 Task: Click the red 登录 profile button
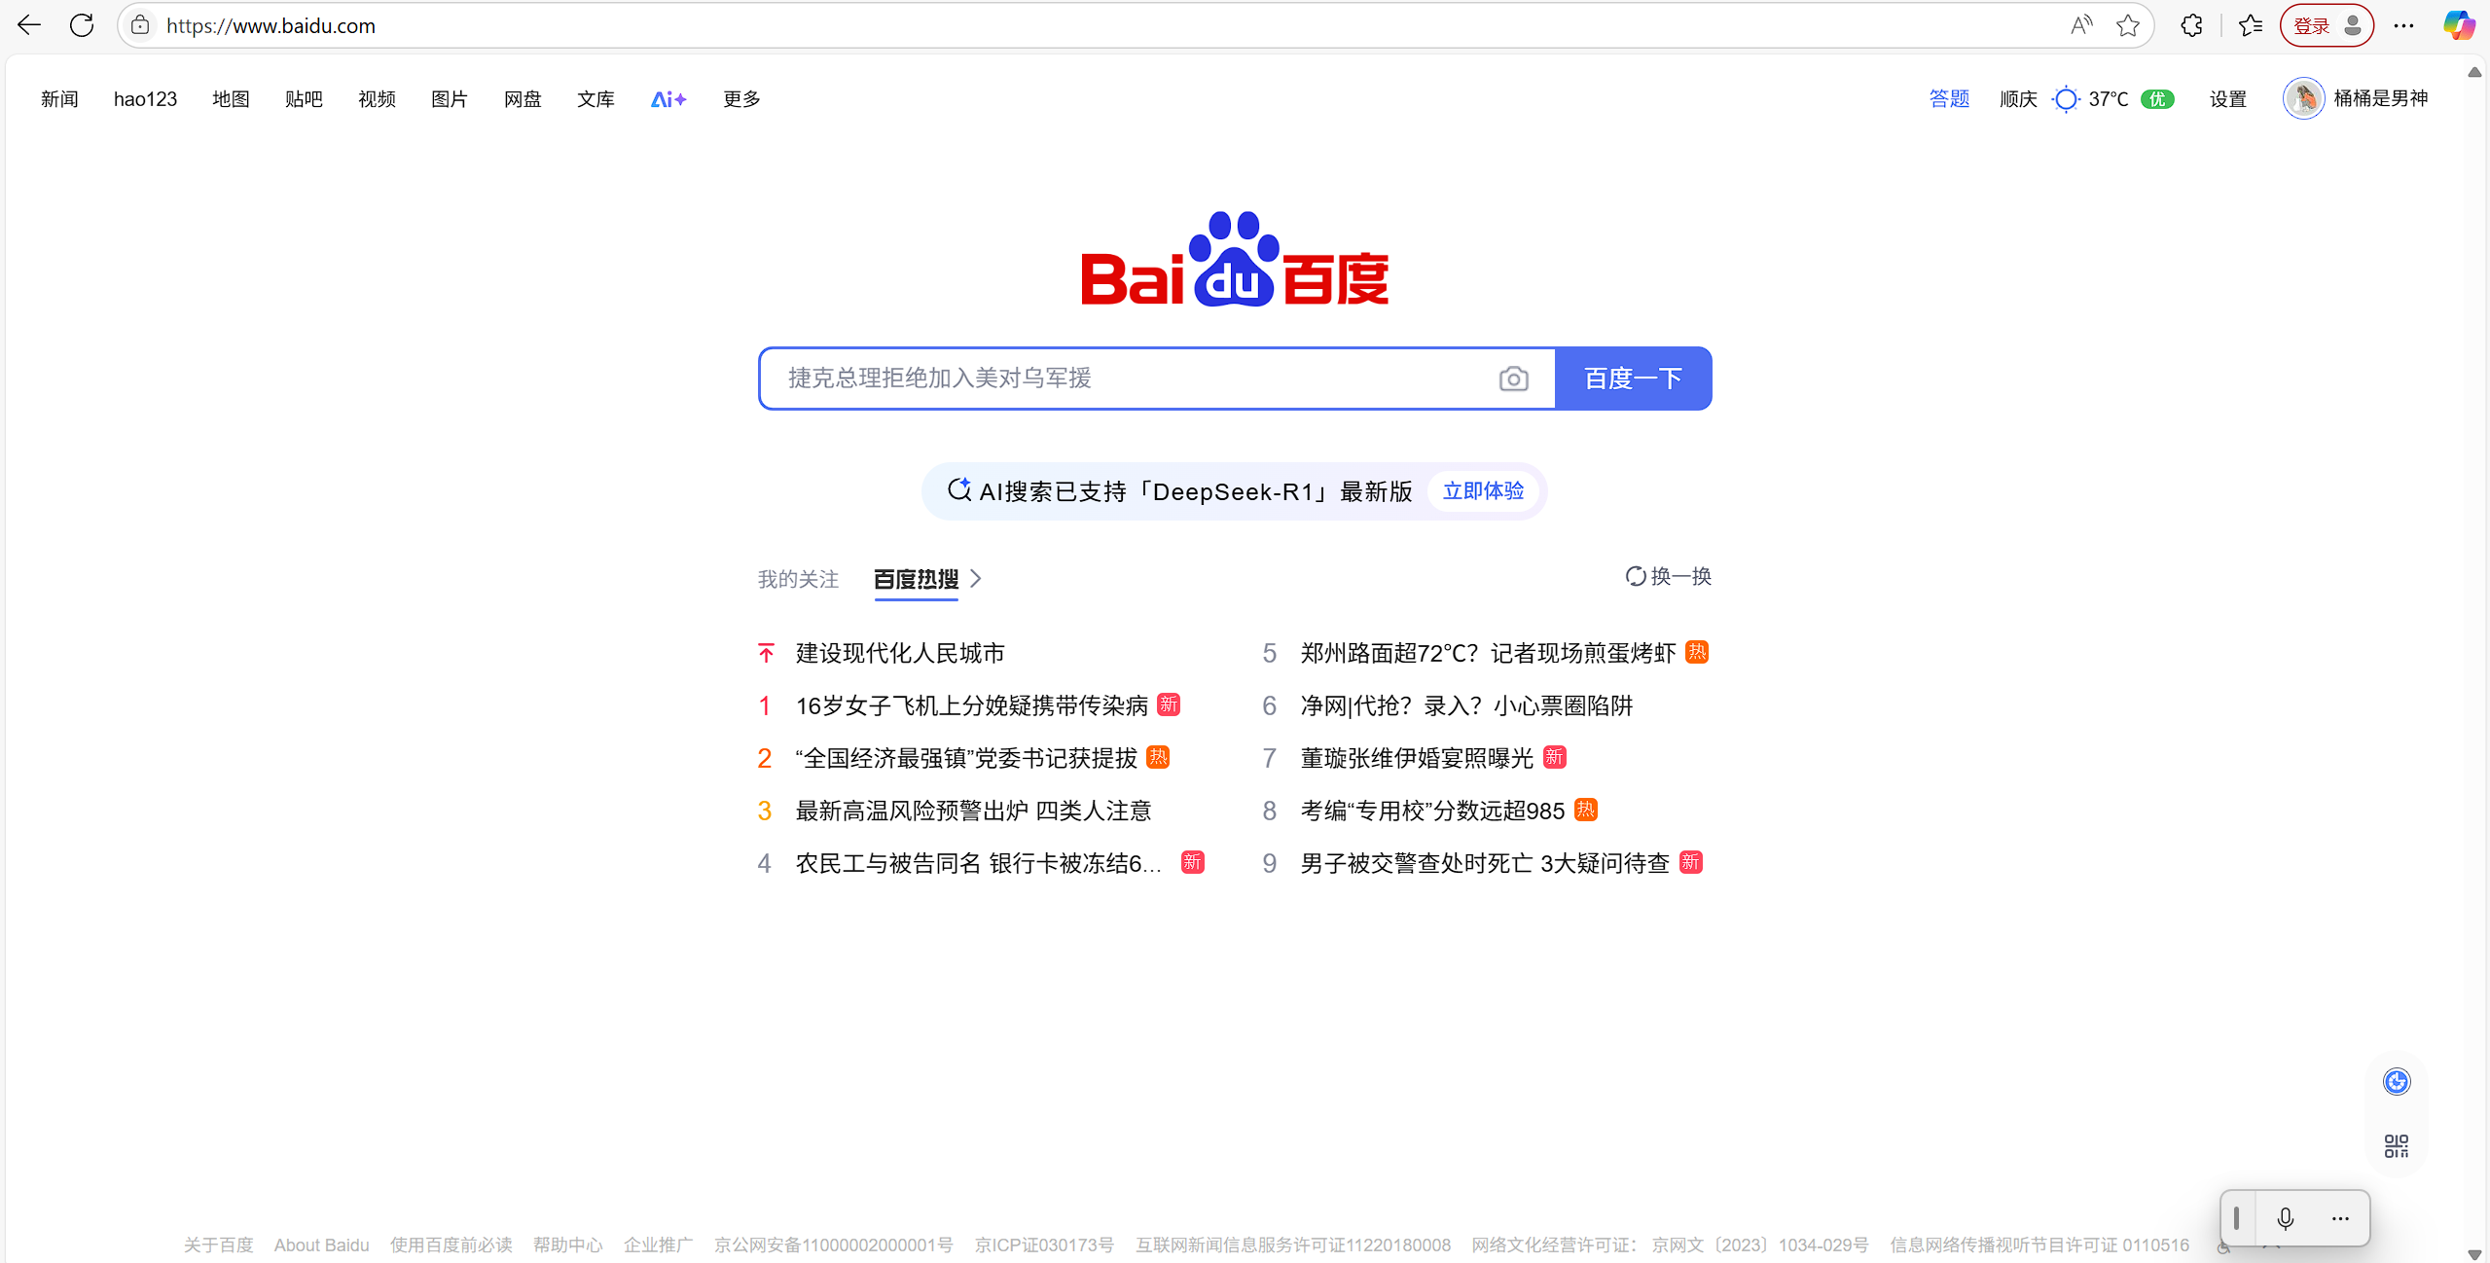pos(2327,25)
